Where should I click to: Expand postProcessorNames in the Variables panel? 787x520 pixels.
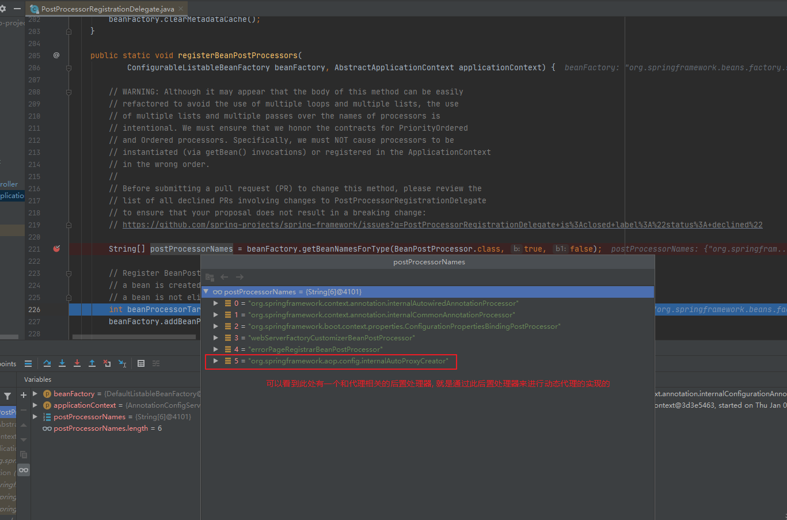35,416
